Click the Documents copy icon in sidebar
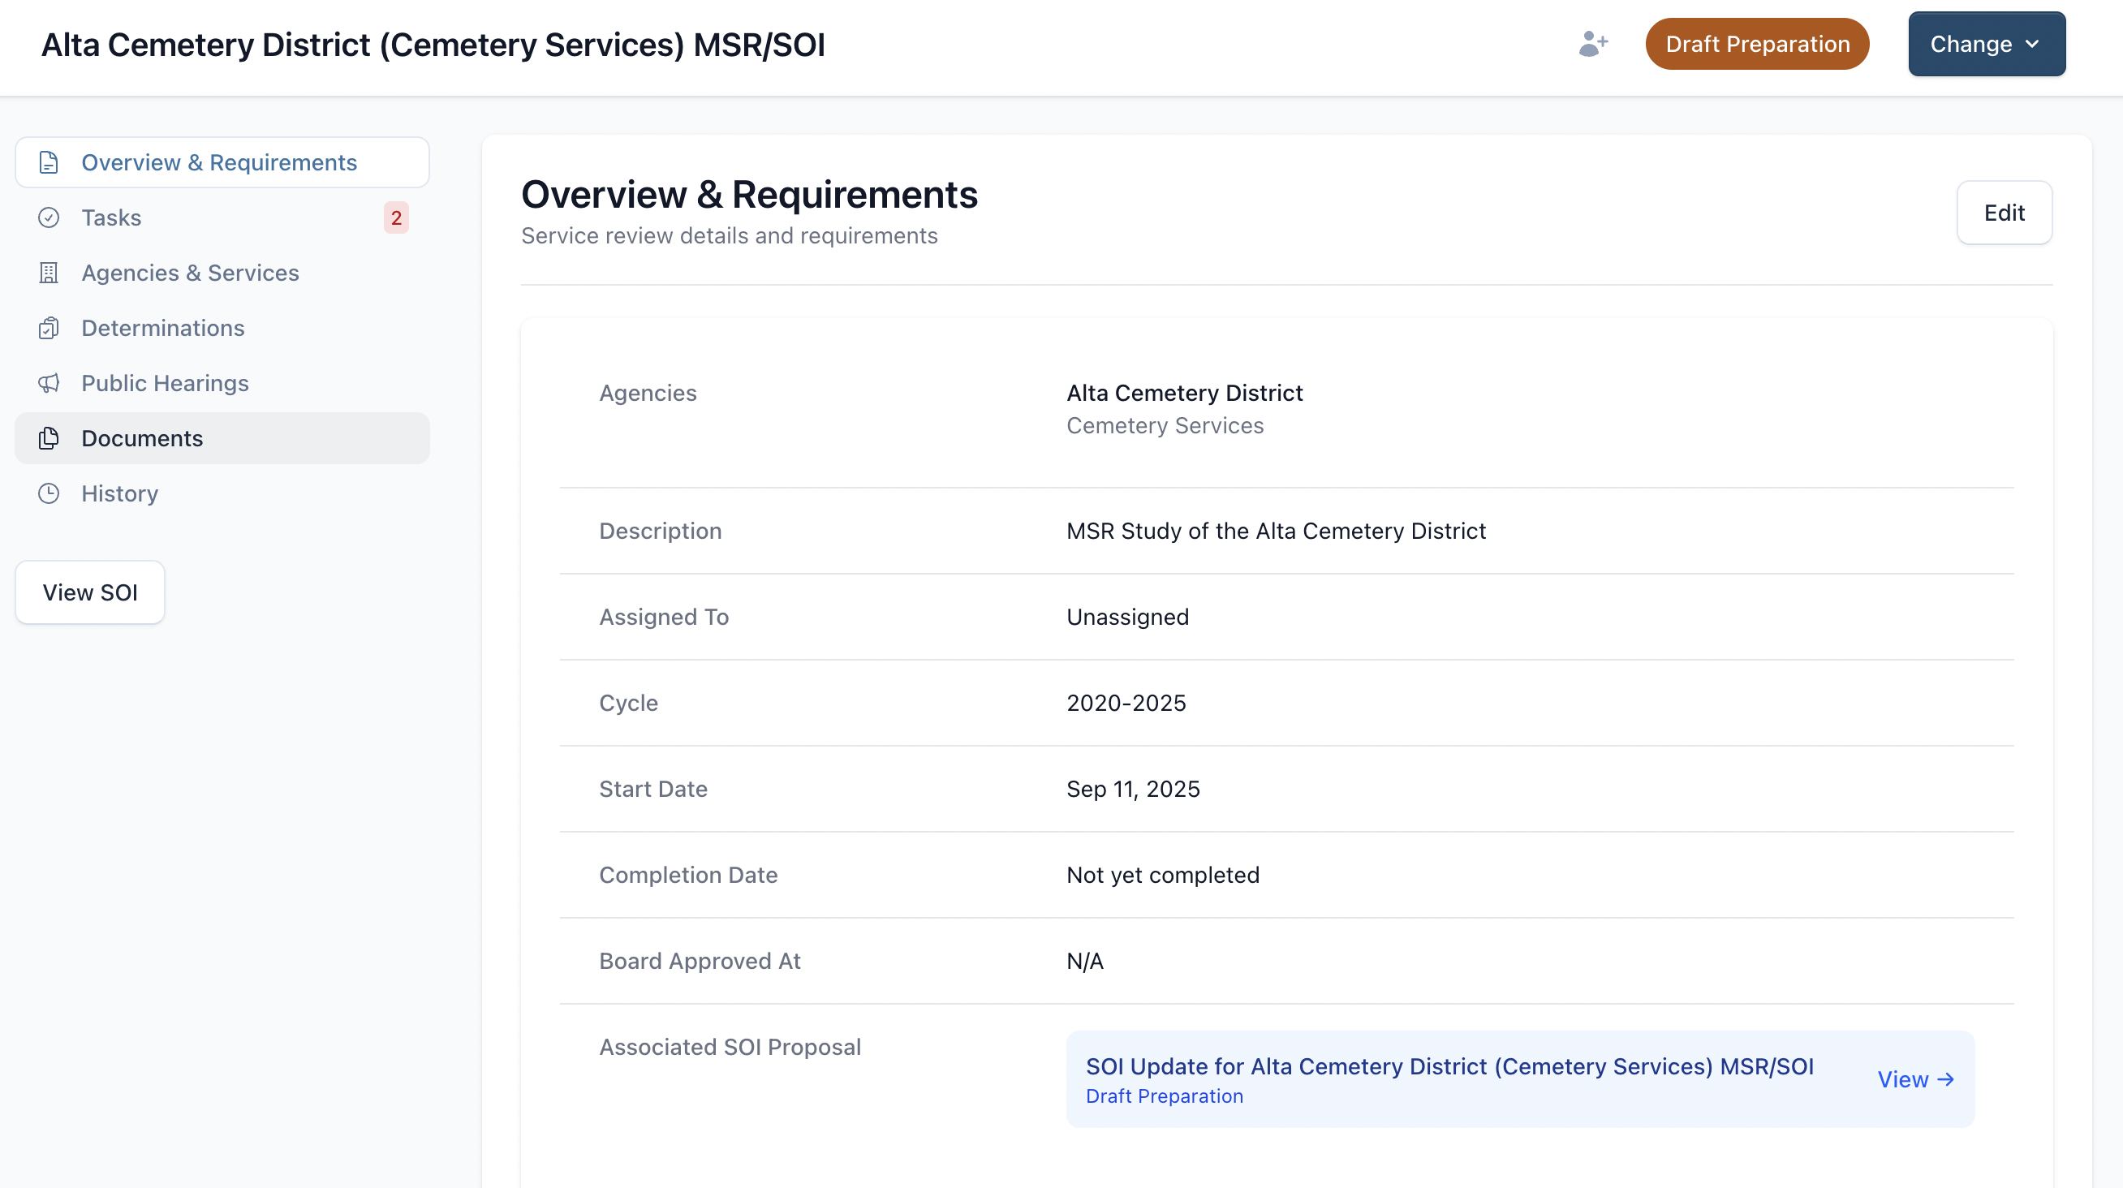 pos(49,438)
